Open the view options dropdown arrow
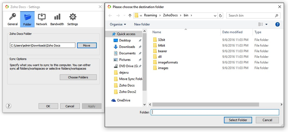The width and height of the screenshot is (288, 132). pyautogui.click(x=266, y=24)
